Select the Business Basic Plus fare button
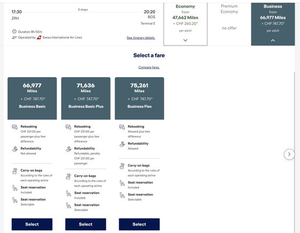This screenshot has height=233, width=300. click(x=86, y=224)
